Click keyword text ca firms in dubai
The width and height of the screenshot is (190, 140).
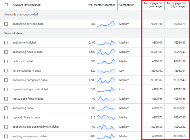tap(23, 61)
